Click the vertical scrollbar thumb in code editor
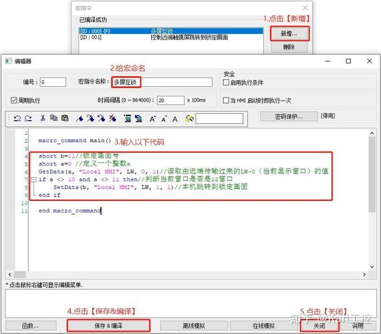Viewport: 381px width, 334px height. [x=372, y=174]
